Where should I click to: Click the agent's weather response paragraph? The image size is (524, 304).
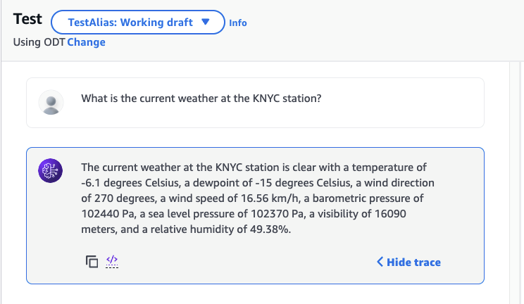click(254, 198)
